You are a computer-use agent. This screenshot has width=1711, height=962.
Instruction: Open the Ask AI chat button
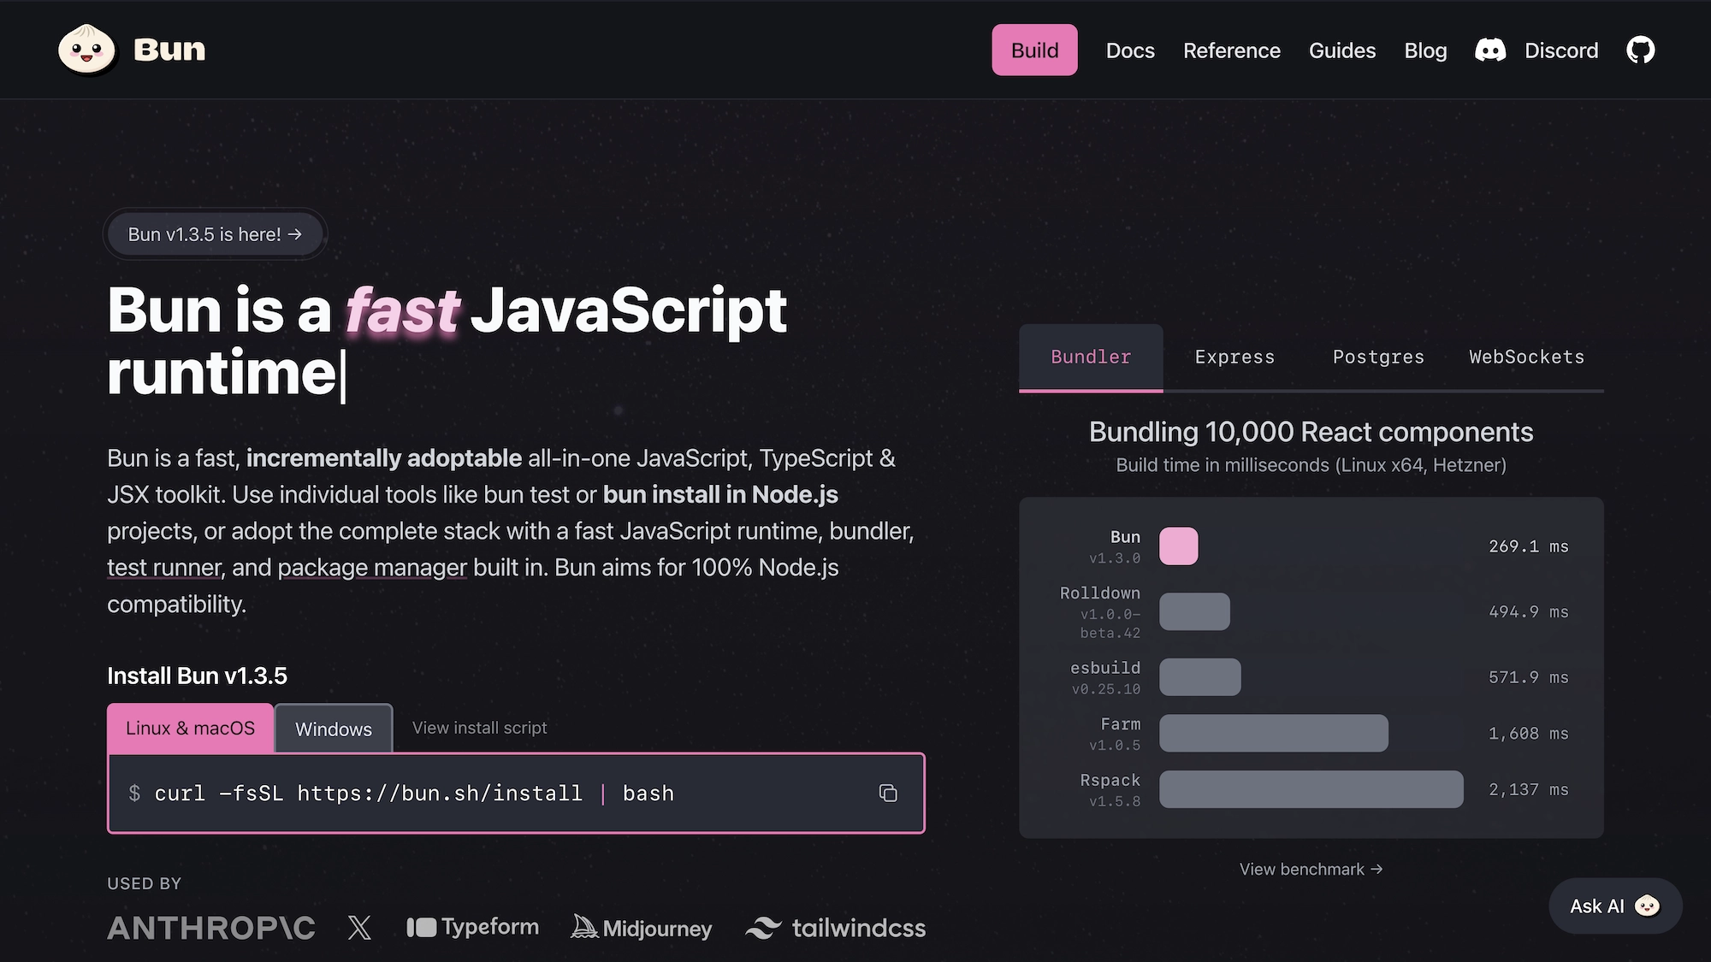(1614, 906)
